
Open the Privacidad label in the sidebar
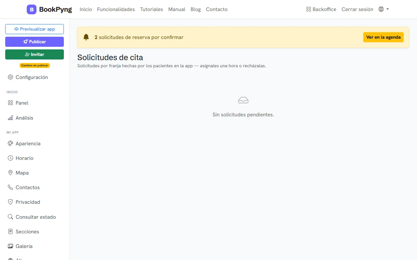click(x=28, y=202)
